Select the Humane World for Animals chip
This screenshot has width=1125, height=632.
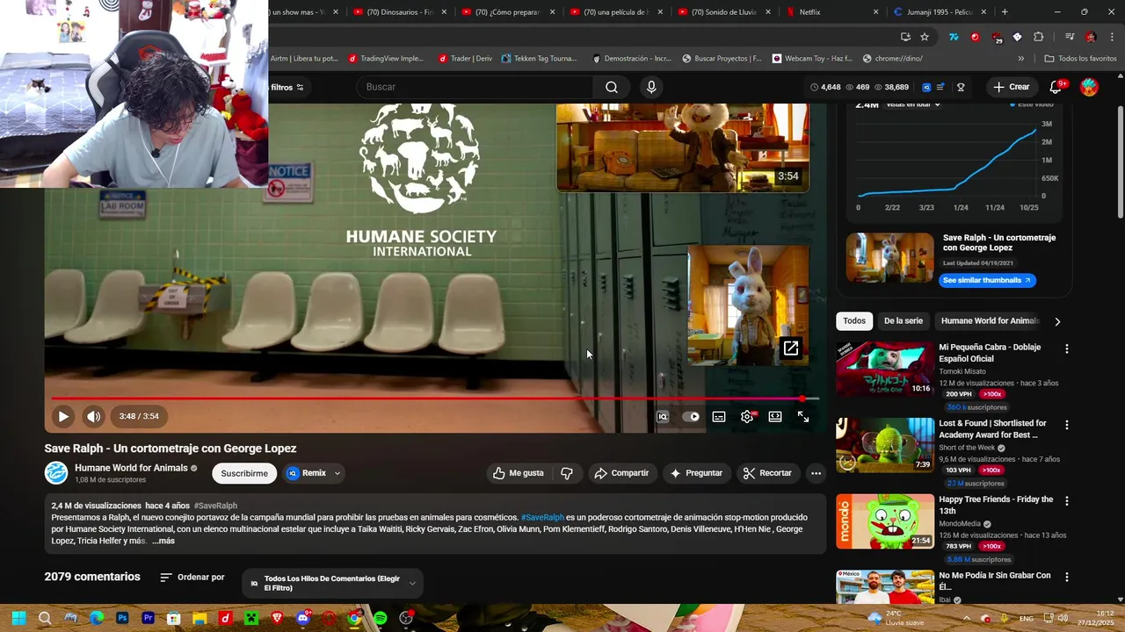point(990,321)
